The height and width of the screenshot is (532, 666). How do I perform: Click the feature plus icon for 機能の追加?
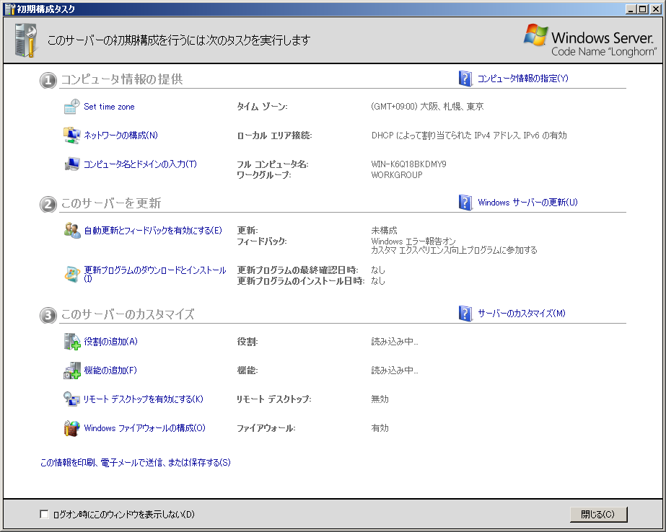point(72,371)
